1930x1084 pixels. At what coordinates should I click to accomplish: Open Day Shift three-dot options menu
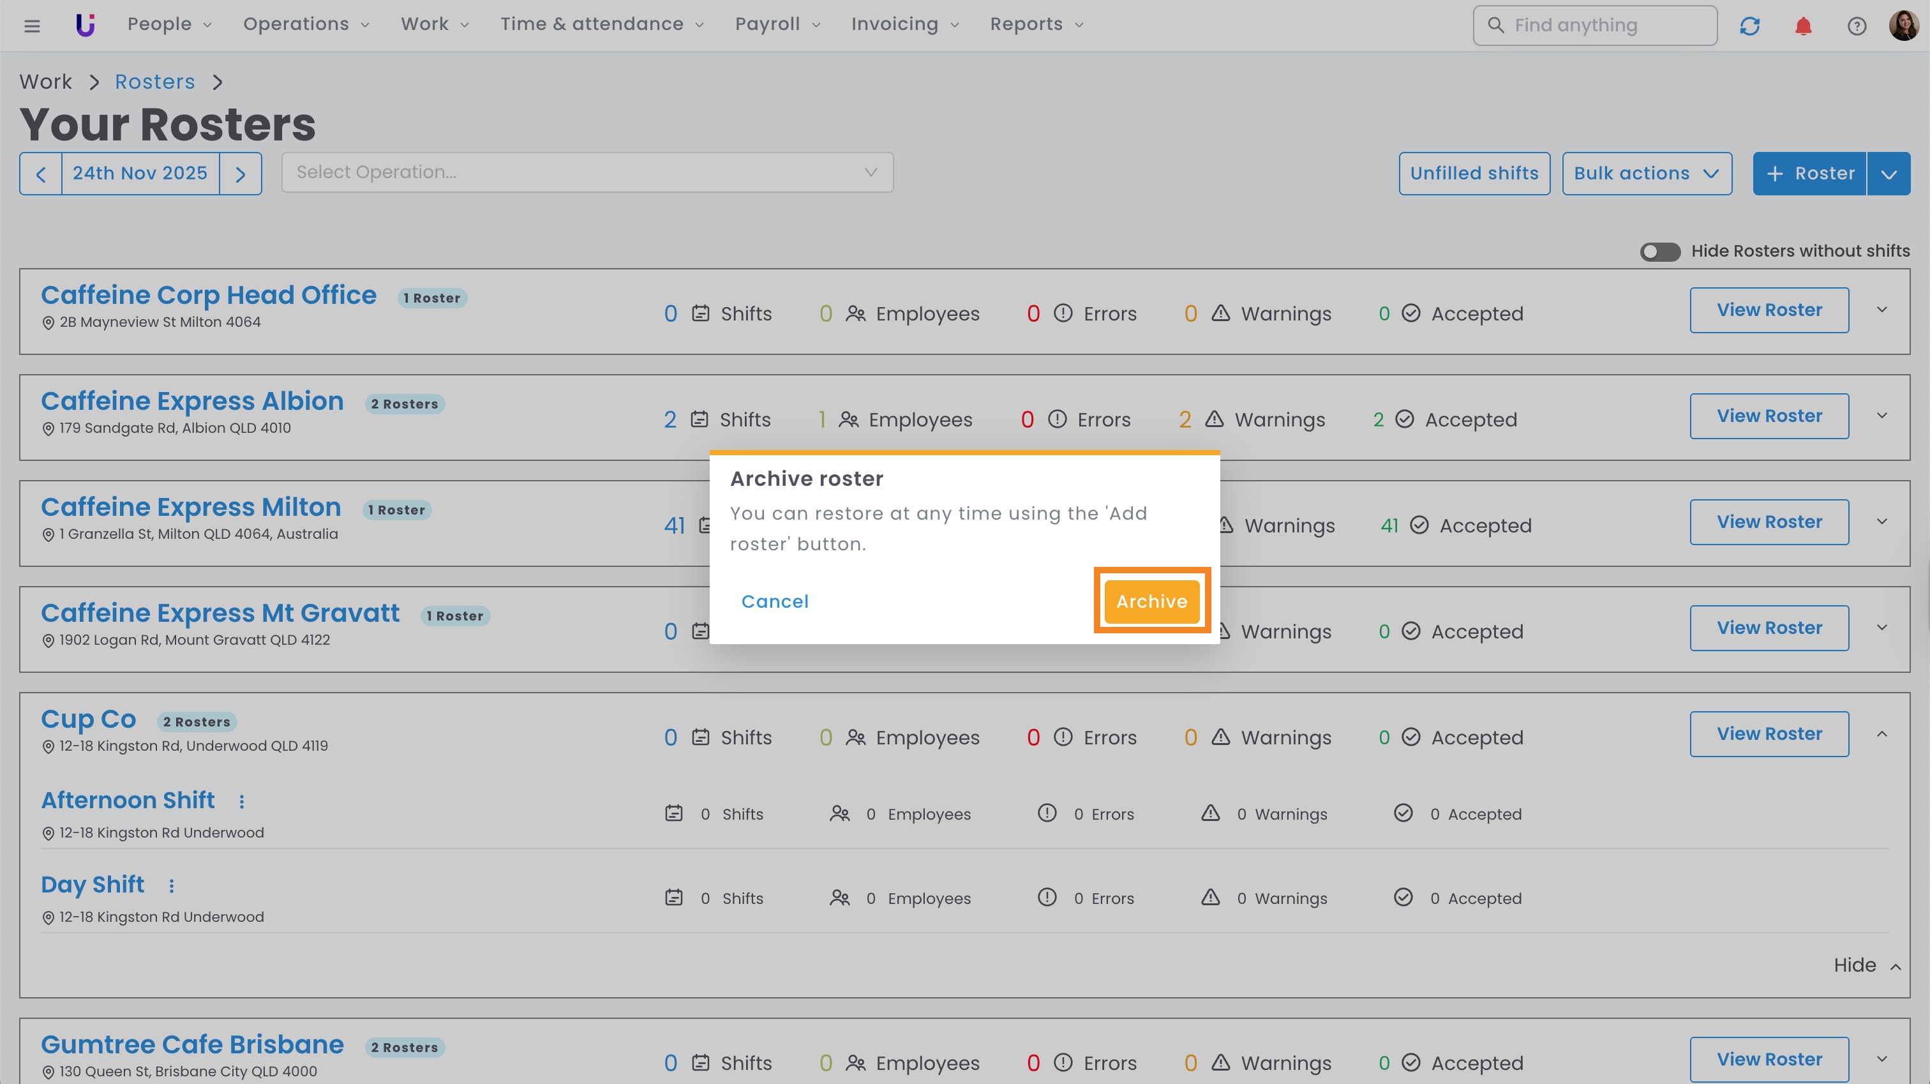172,885
